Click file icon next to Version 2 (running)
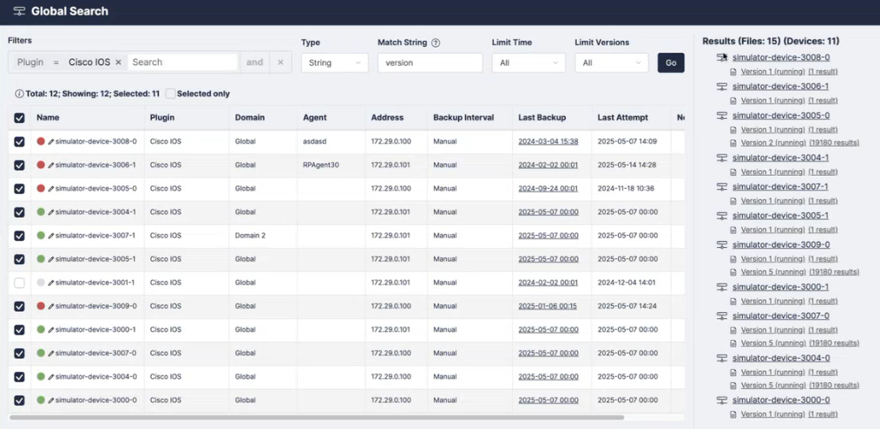This screenshot has height=429, width=880. click(733, 143)
